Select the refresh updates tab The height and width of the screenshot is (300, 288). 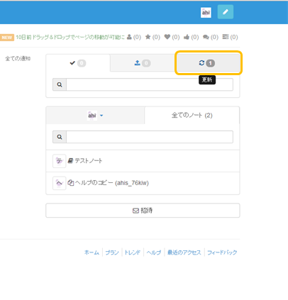click(207, 63)
